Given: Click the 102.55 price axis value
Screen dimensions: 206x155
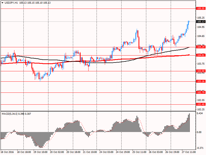Looking at the screenshot, I should pos(201,100).
